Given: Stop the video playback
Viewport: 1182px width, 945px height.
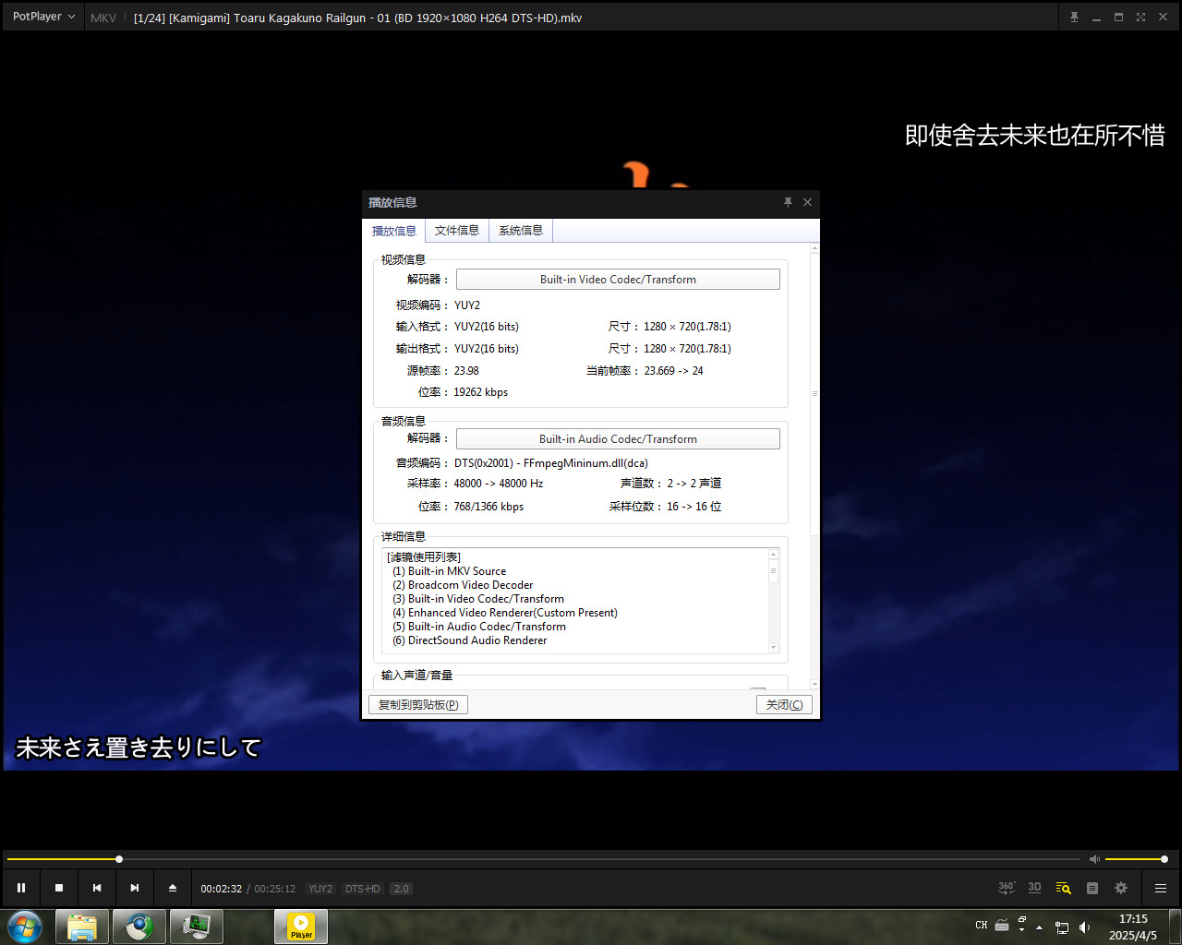Looking at the screenshot, I should 59,888.
